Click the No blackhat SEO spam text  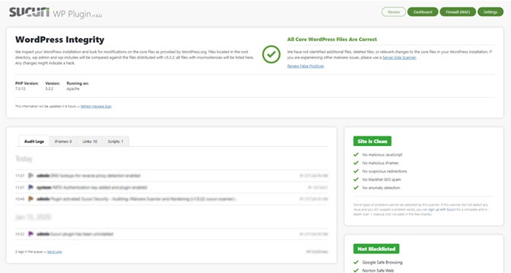381,180
